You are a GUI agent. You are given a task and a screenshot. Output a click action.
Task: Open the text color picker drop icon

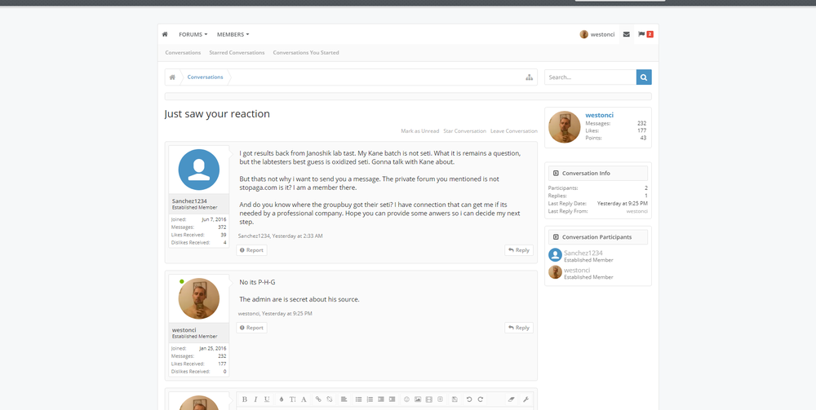tap(282, 399)
